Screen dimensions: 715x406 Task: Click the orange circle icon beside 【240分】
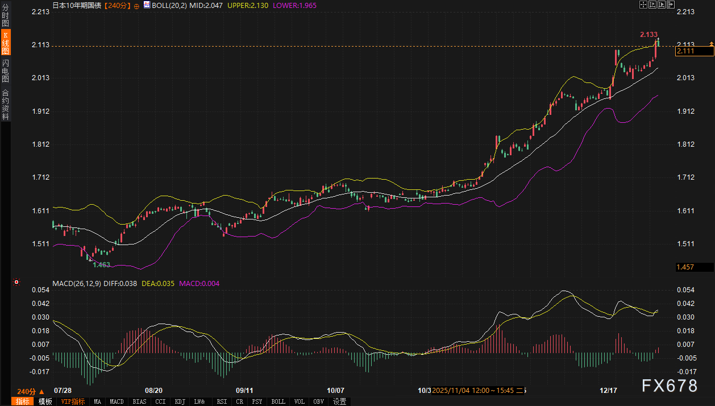[136, 5]
